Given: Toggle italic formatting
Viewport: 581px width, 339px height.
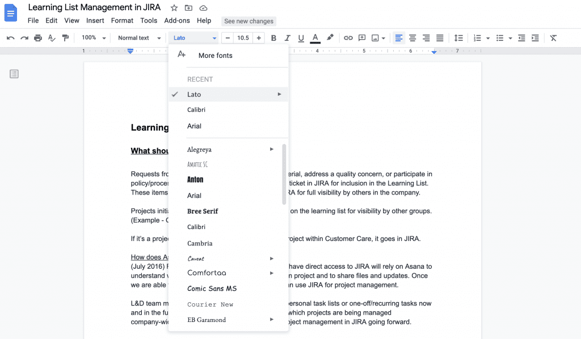Looking at the screenshot, I should (x=286, y=37).
